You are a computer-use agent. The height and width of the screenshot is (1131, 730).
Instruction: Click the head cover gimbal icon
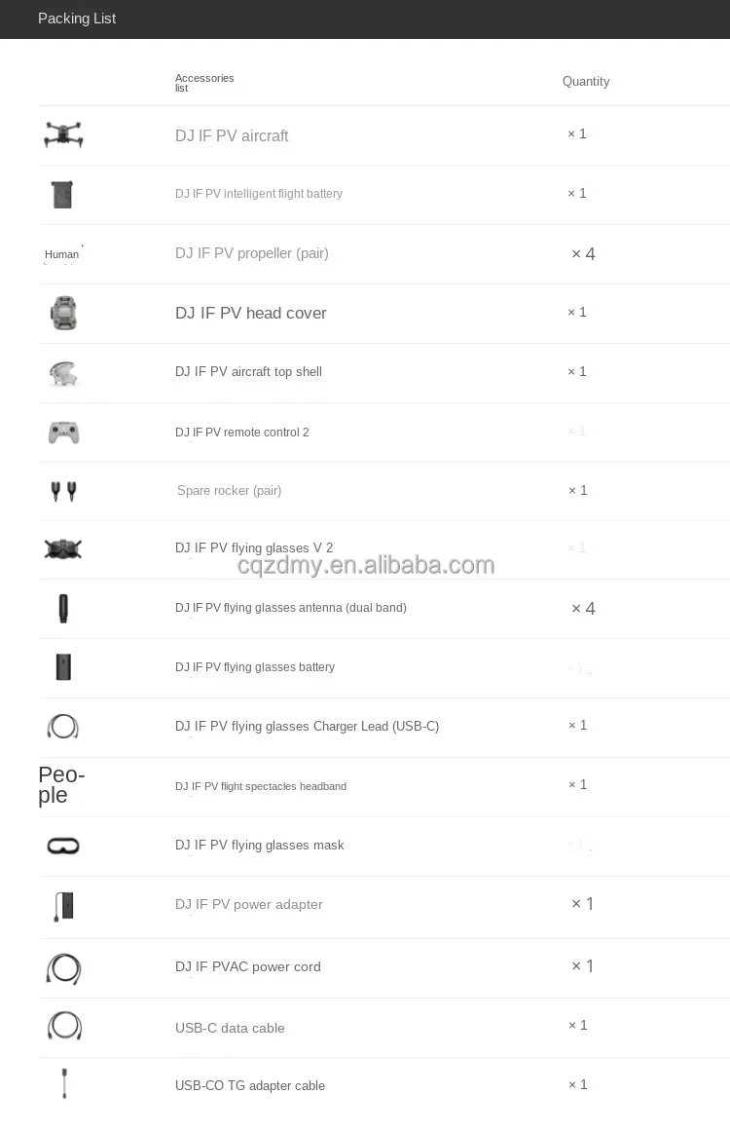coord(63,313)
